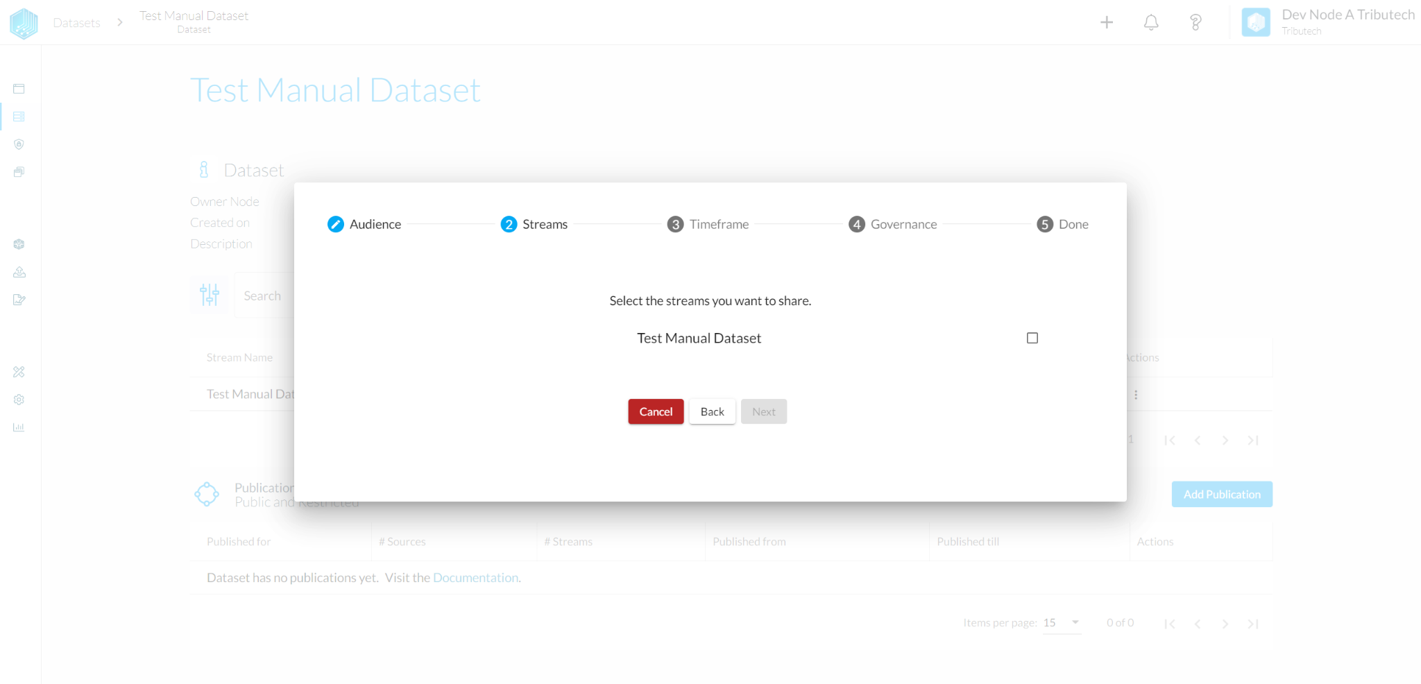Select the Audience step in the stepper
The height and width of the screenshot is (684, 1421).
(x=364, y=224)
